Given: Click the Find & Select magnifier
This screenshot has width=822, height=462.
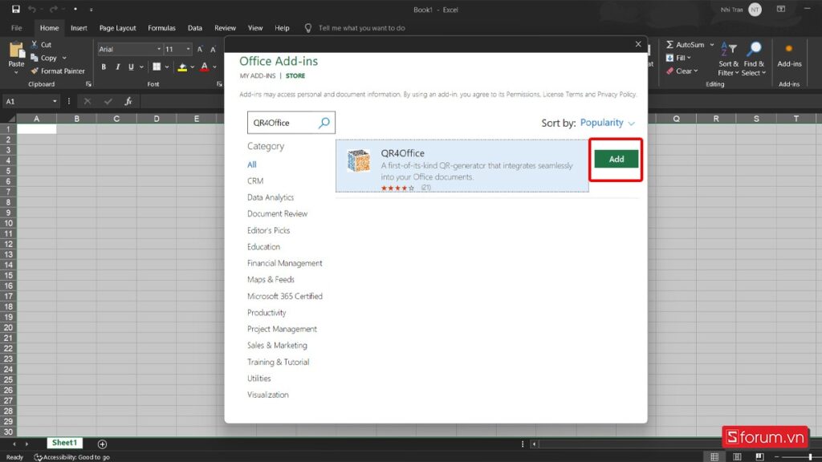Looking at the screenshot, I should pos(754,49).
